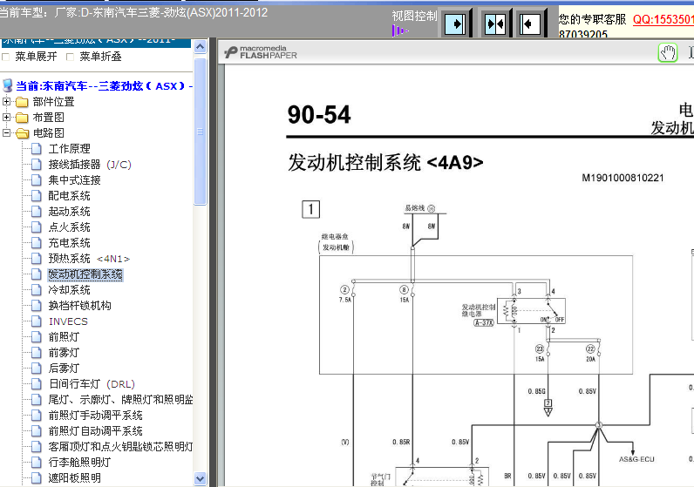The height and width of the screenshot is (487, 694).
Task: Click view control left-arrow panel icon
Action: [530, 24]
